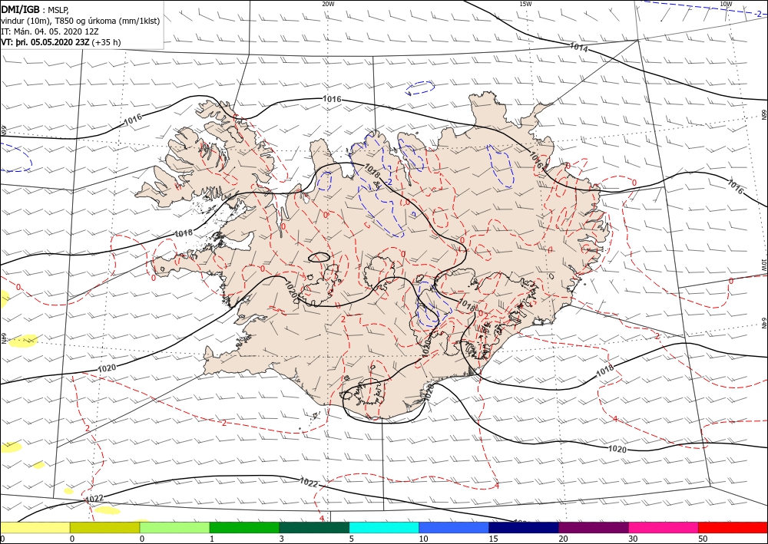Click the pink legend color segment
768x544 pixels.
click(x=664, y=527)
